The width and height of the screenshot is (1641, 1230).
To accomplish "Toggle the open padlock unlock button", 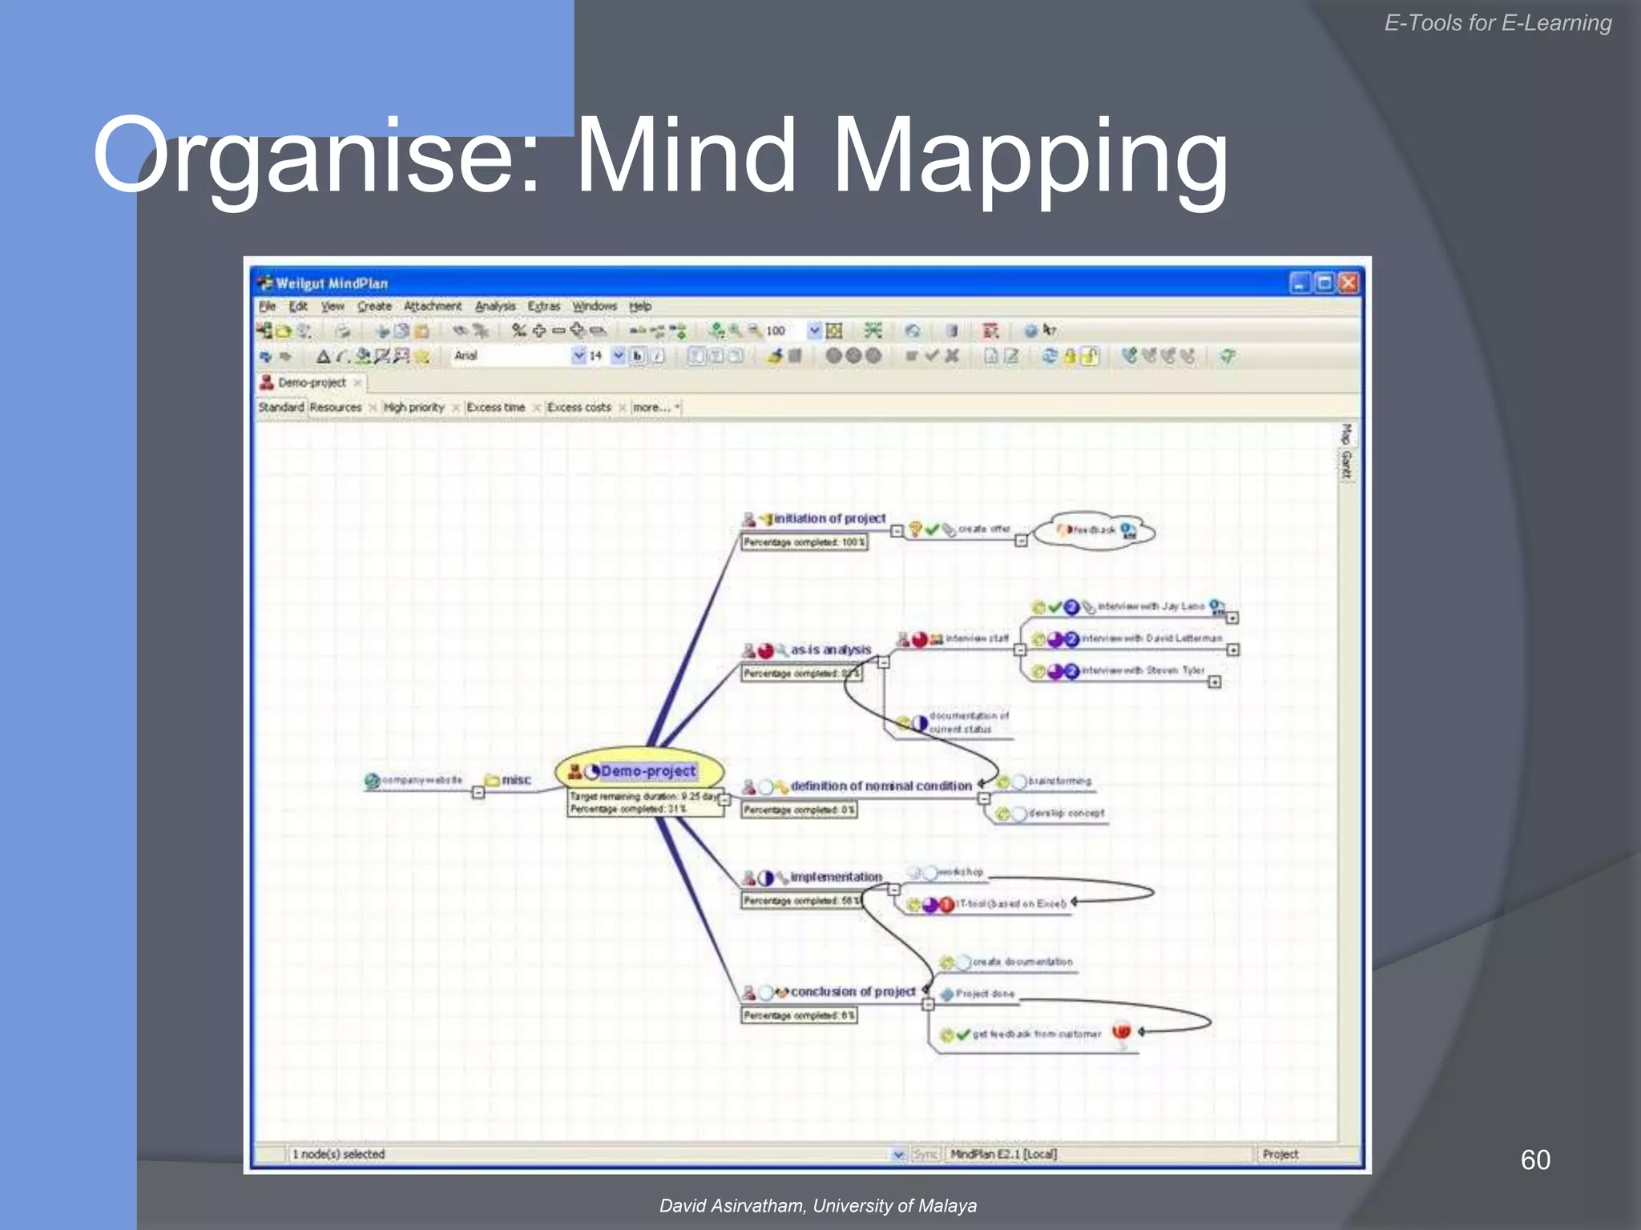I will (x=1090, y=356).
